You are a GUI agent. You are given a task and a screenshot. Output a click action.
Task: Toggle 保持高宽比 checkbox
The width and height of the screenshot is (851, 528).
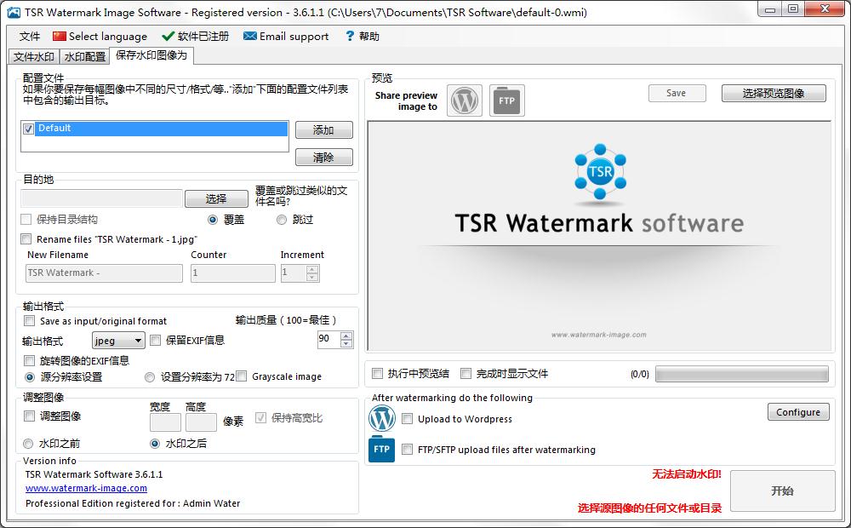click(x=260, y=417)
